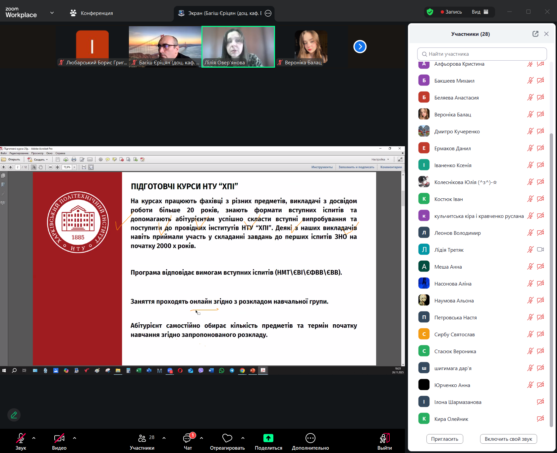
Task: Open Excel from the shared taskbar
Action: 139,370
